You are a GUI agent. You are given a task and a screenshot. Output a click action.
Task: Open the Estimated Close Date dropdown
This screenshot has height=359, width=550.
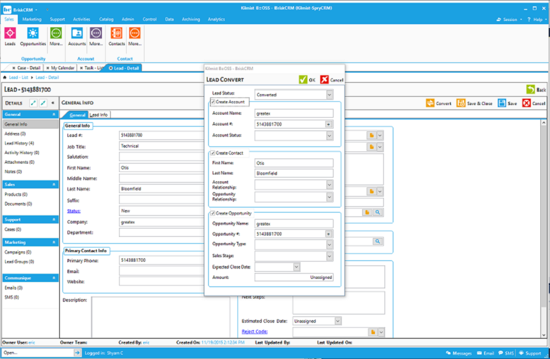(x=337, y=321)
